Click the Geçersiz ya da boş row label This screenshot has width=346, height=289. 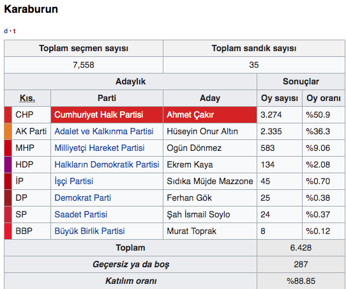[131, 264]
